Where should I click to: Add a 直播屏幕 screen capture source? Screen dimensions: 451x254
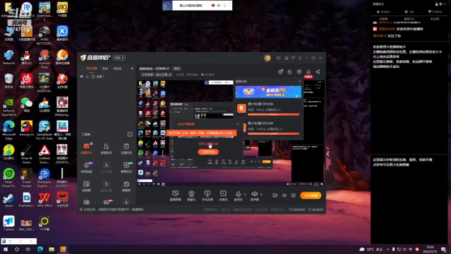point(175,195)
